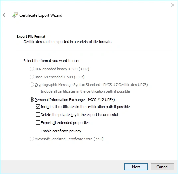
Task: Click the Certificate Export Wizard title text
Action: coord(41,15)
